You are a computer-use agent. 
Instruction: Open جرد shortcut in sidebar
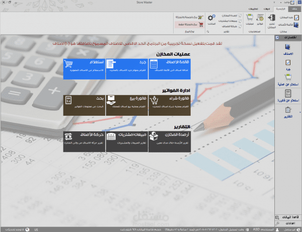(x=288, y=65)
